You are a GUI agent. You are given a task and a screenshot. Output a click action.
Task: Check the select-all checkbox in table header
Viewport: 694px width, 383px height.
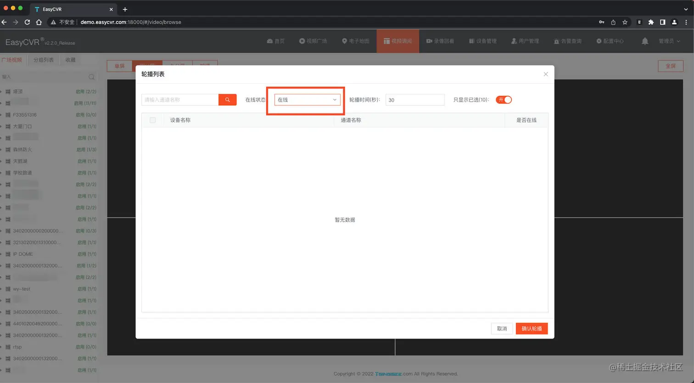coord(153,120)
